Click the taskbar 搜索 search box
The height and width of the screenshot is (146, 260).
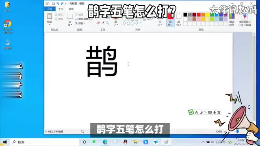coord(44,142)
